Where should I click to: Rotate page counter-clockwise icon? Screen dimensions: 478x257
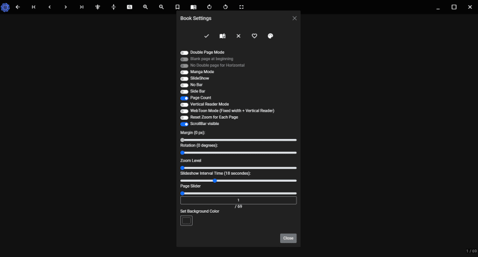tap(225, 7)
